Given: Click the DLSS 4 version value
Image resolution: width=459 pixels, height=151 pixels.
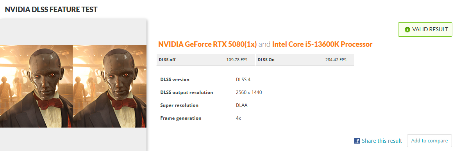Looking at the screenshot, I should tap(243, 80).
